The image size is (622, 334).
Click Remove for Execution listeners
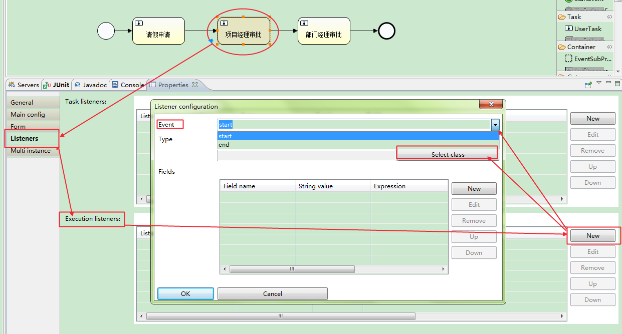tap(593, 267)
